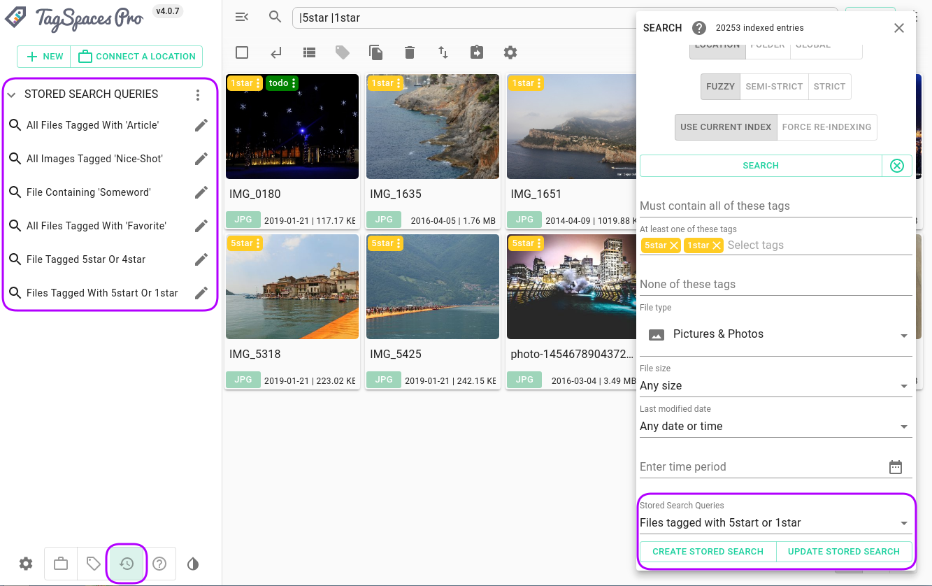Open the sort files icon in toolbar
Image resolution: width=932 pixels, height=586 pixels.
tap(443, 52)
